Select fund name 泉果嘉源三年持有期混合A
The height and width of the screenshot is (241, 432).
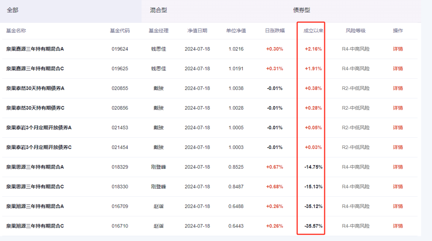[35, 49]
